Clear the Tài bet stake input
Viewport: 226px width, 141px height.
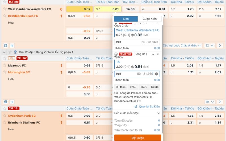tap(157, 74)
